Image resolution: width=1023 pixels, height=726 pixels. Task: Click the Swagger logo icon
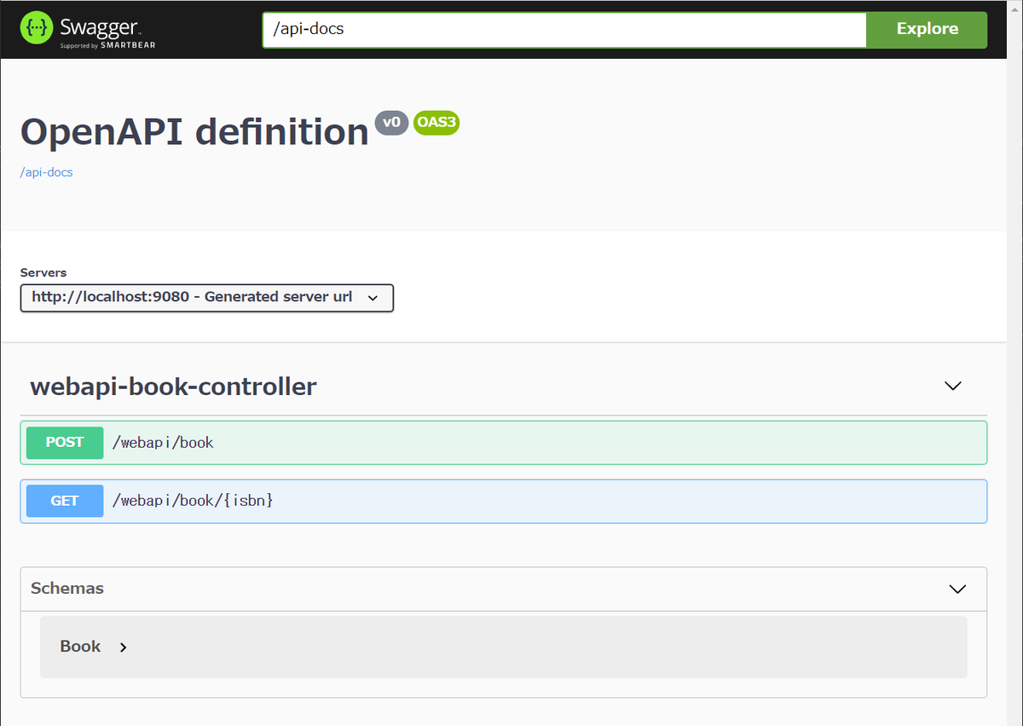[37, 29]
